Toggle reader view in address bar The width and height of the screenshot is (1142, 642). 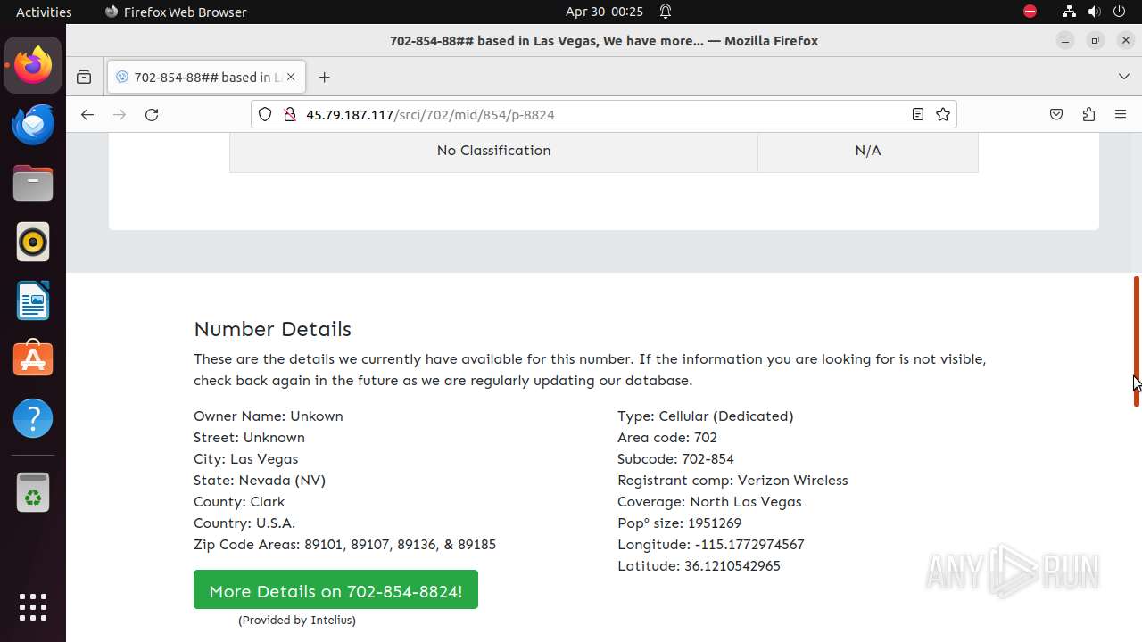pyautogui.click(x=917, y=114)
